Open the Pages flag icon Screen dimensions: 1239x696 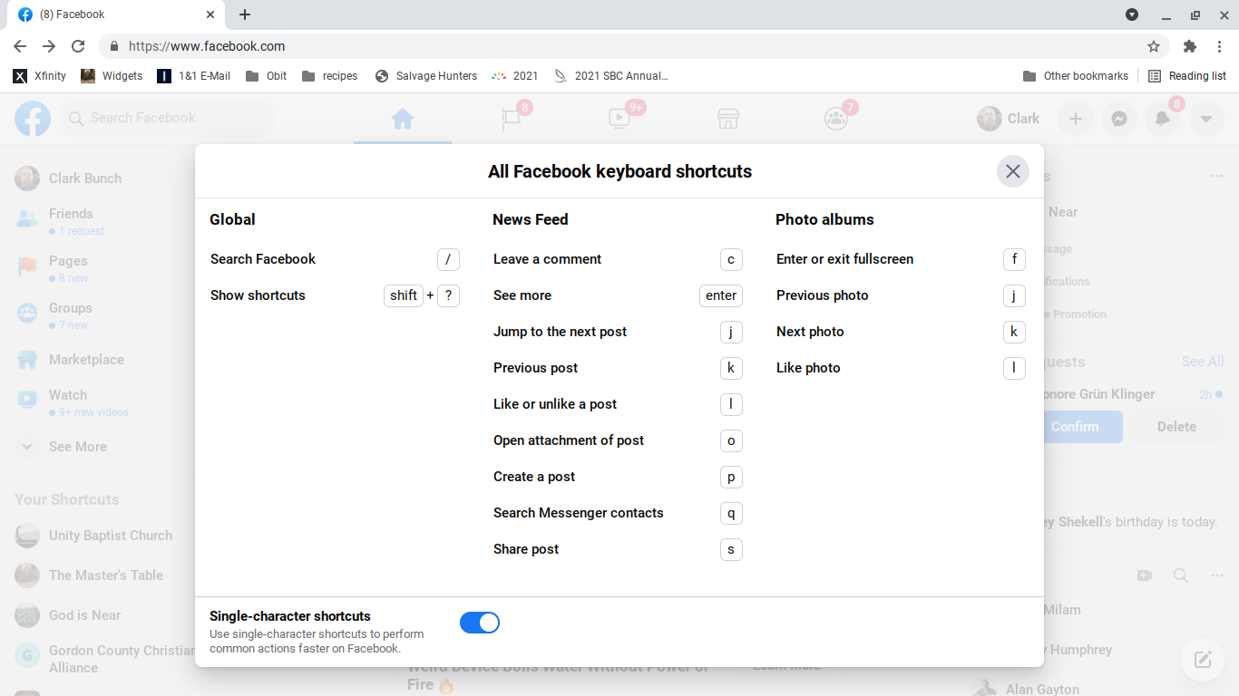(x=511, y=119)
